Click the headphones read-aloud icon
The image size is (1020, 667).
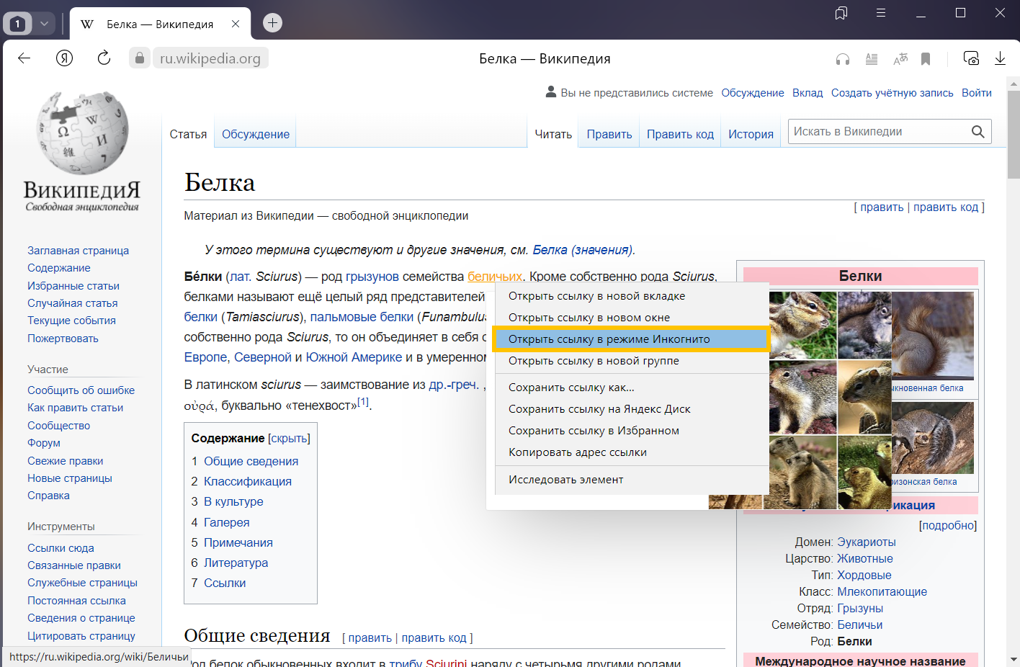click(842, 59)
